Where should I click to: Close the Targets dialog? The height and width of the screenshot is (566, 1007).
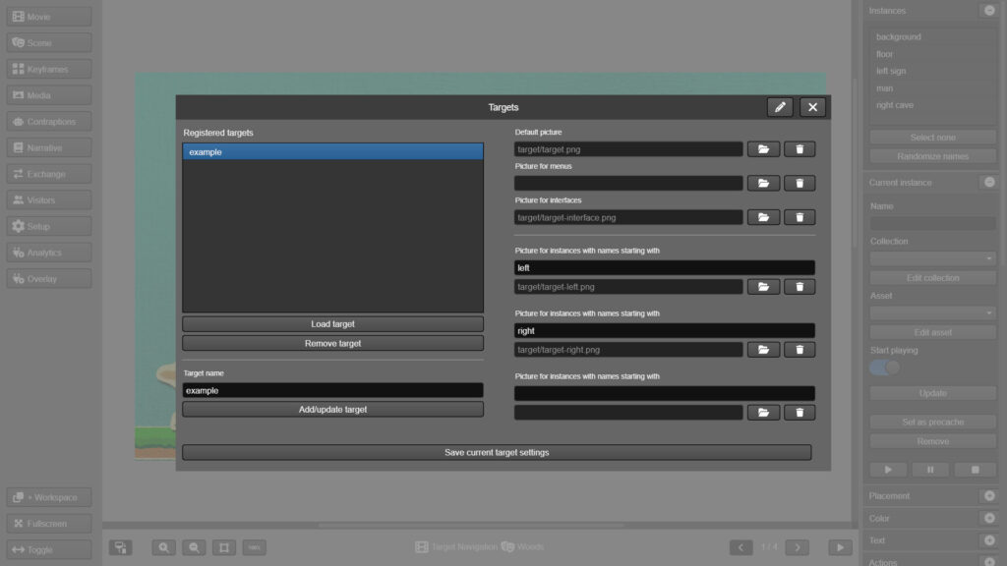click(x=812, y=107)
